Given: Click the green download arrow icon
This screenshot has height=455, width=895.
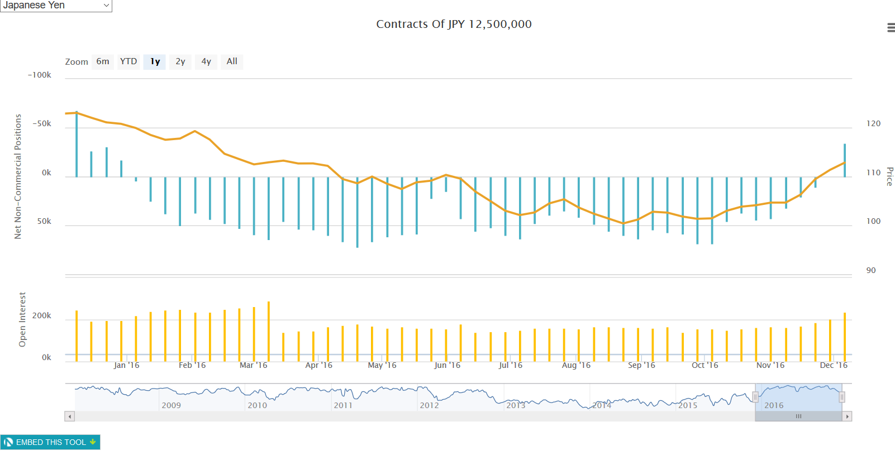Looking at the screenshot, I should (x=93, y=442).
